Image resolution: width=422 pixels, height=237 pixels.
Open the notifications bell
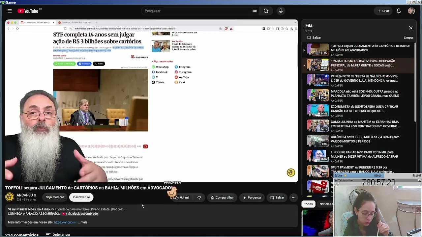pos(399,11)
